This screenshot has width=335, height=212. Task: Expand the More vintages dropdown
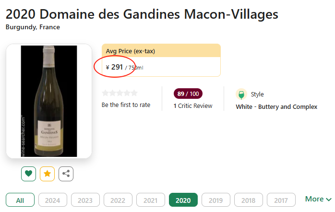pyautogui.click(x=318, y=199)
